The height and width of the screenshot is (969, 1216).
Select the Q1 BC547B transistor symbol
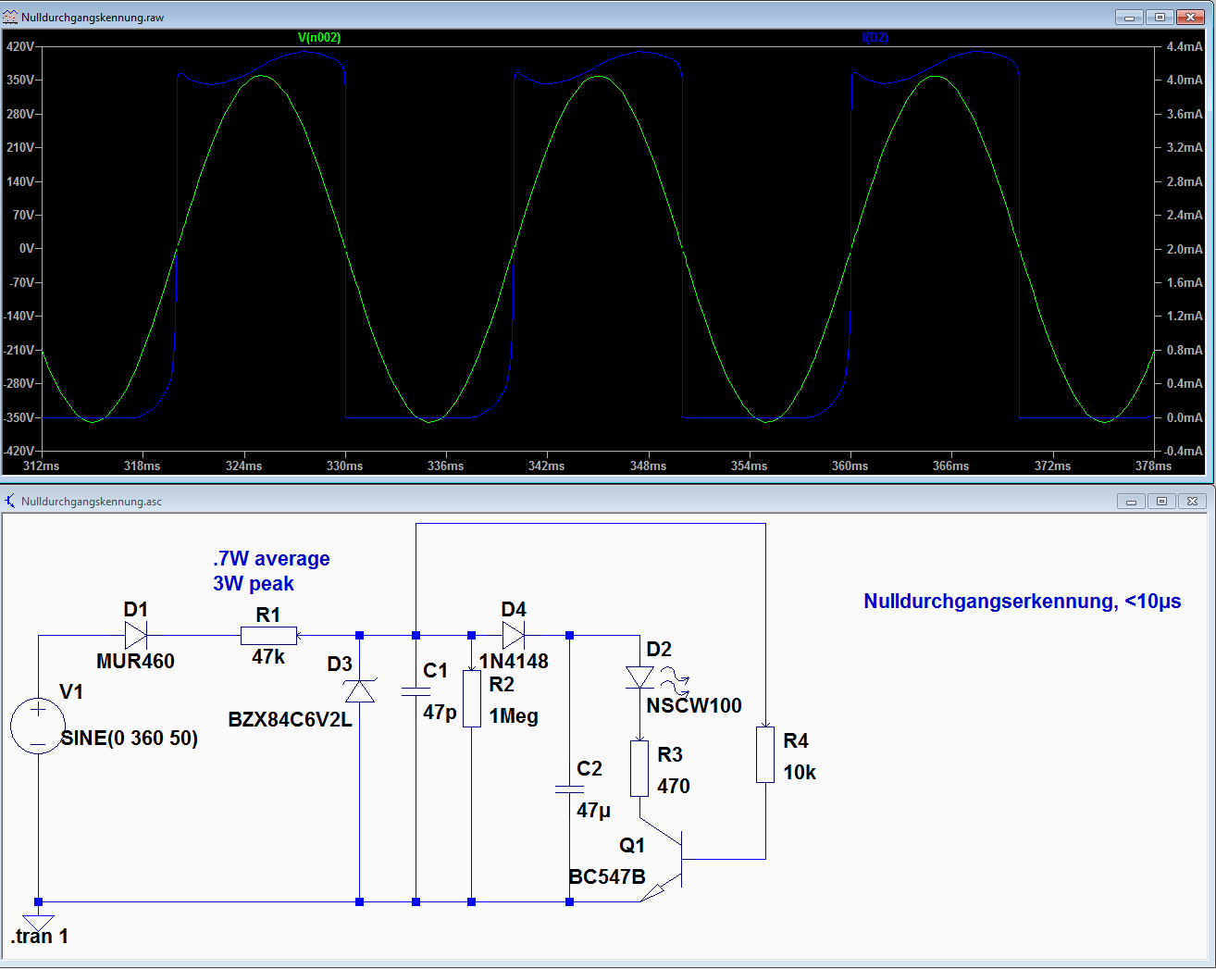coord(672,860)
